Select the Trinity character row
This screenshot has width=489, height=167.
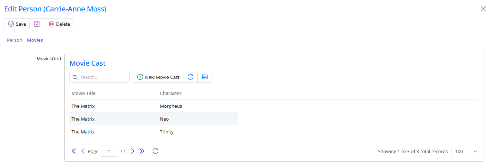(x=167, y=132)
